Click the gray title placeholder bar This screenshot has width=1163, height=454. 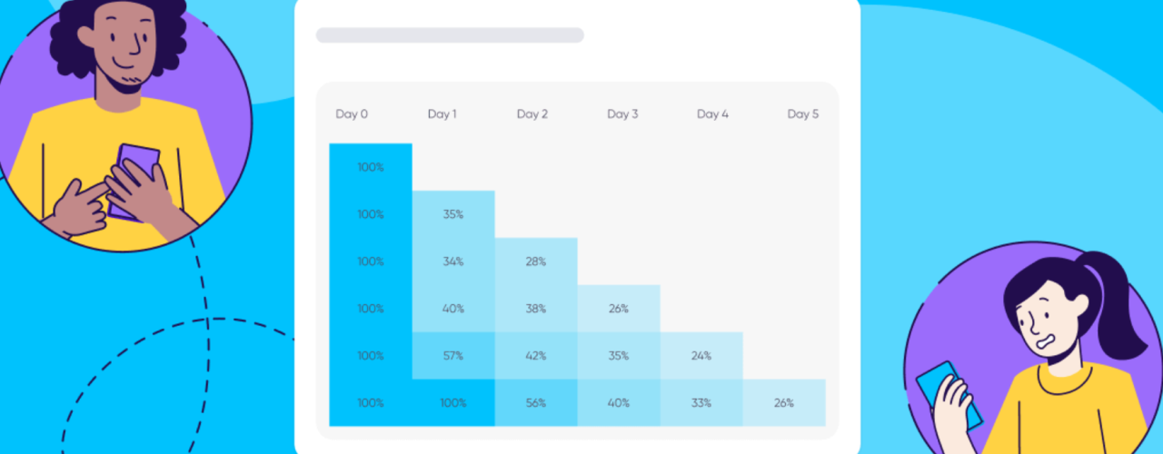point(450,35)
